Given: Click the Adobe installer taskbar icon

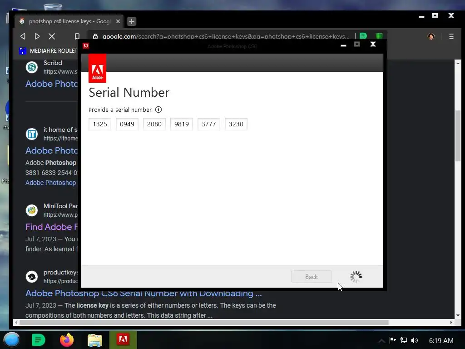Looking at the screenshot, I should (x=123, y=340).
